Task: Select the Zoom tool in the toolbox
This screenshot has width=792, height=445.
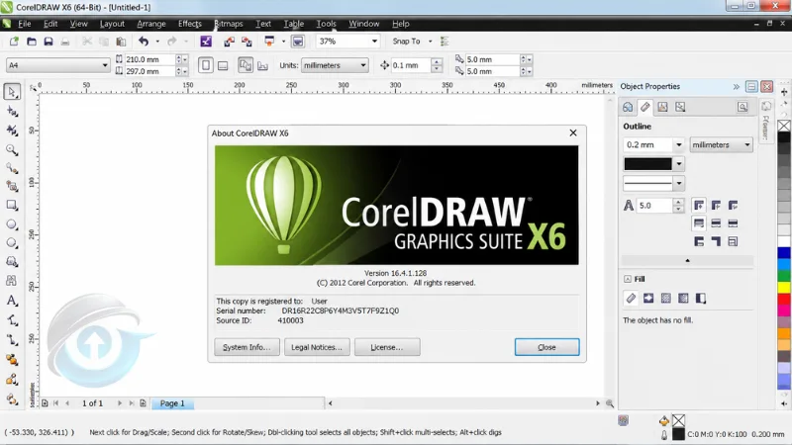Action: (12, 150)
